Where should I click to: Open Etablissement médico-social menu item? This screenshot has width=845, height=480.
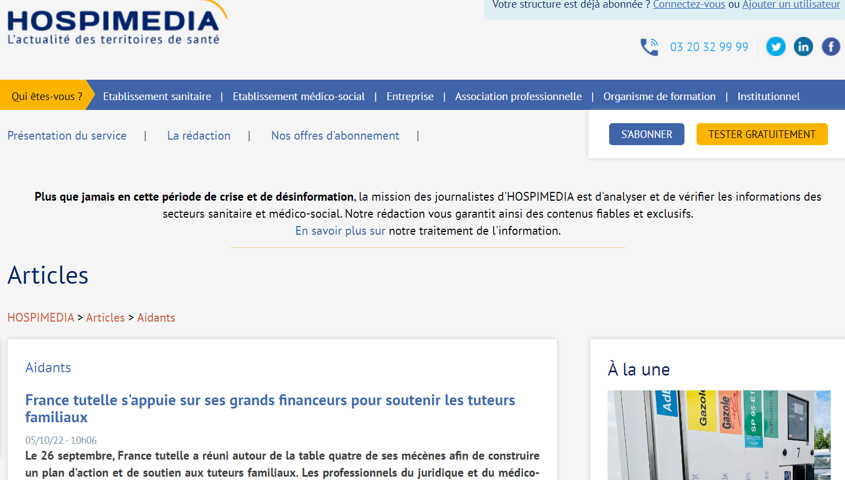299,96
